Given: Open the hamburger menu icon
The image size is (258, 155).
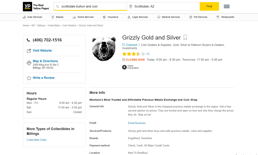Looking at the screenshot, I should pyautogui.click(x=227, y=6).
